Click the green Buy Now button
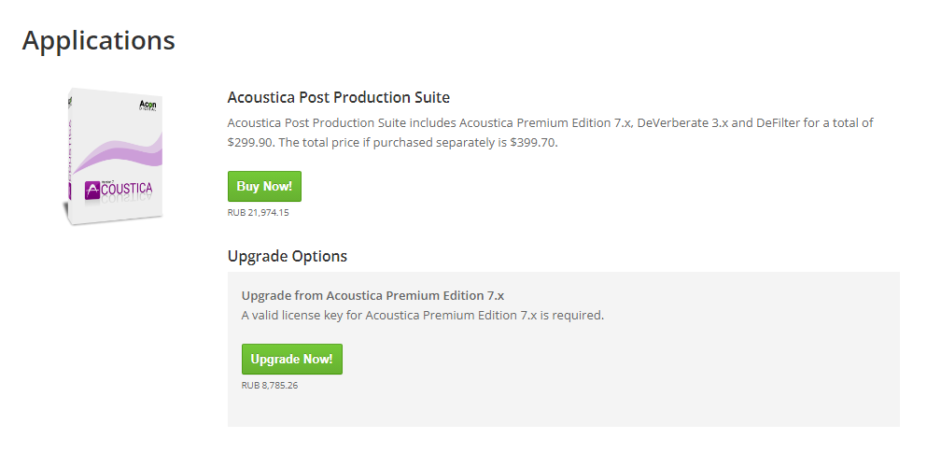 coord(264,187)
